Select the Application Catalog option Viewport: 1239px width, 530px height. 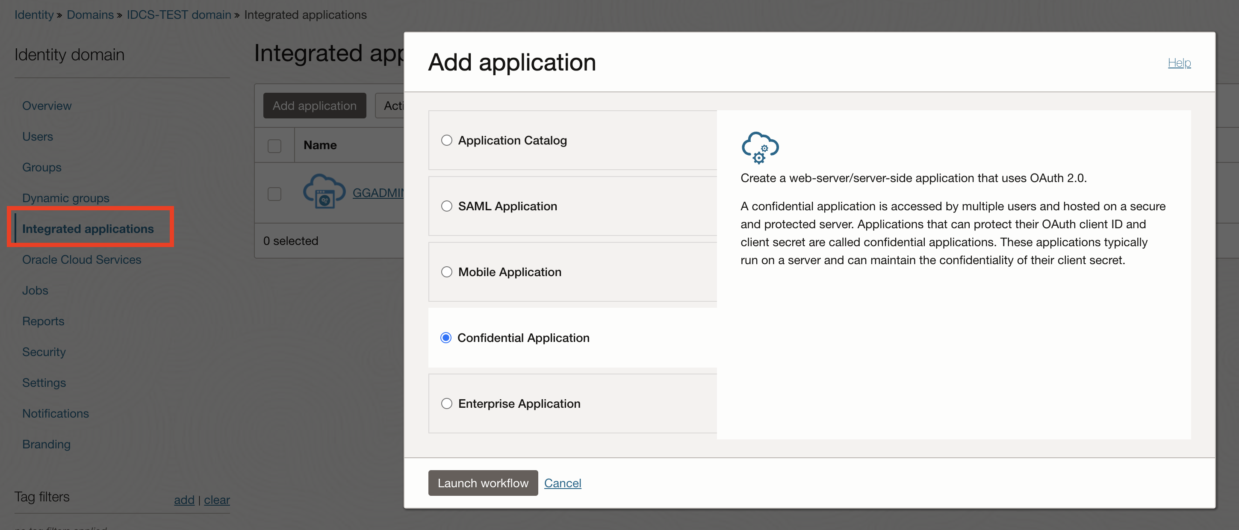click(446, 140)
